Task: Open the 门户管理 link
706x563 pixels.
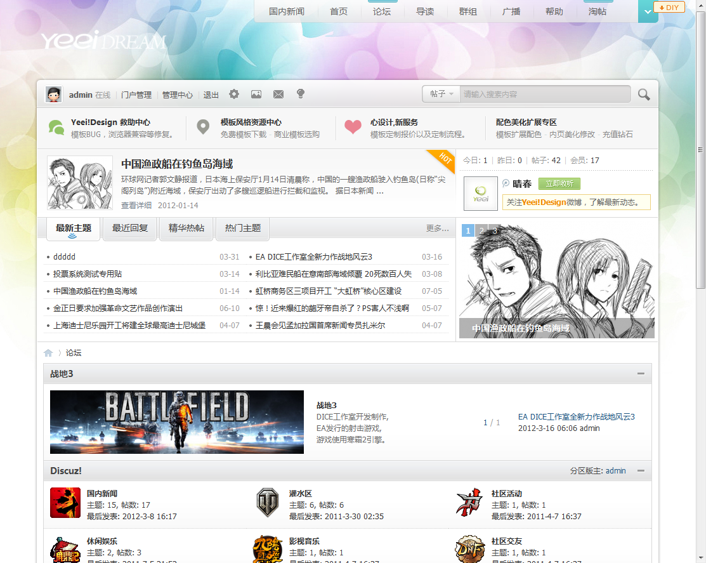Action: 136,95
